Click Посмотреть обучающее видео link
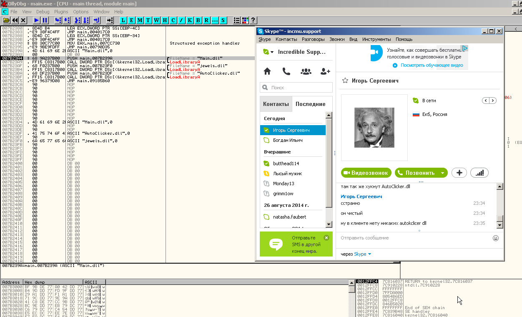Viewport: 522px width, 317px height. (432, 65)
